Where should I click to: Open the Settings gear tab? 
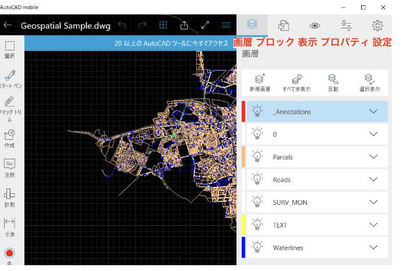(377, 26)
